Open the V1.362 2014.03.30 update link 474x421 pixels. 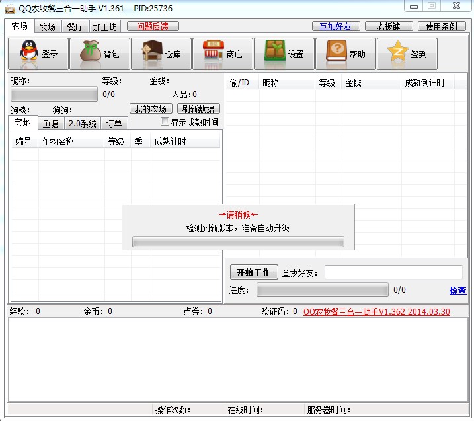click(377, 311)
